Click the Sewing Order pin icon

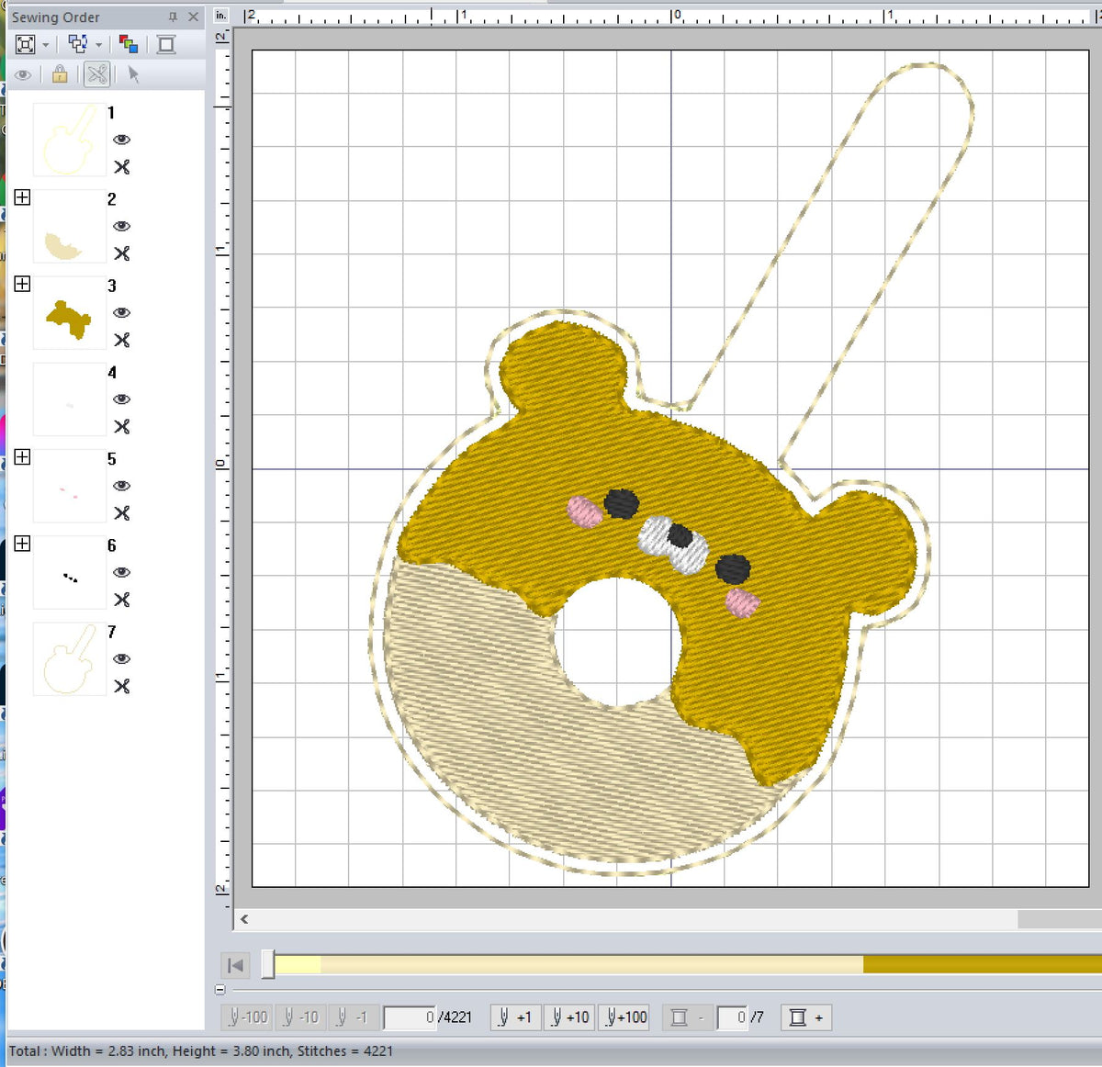[x=171, y=17]
